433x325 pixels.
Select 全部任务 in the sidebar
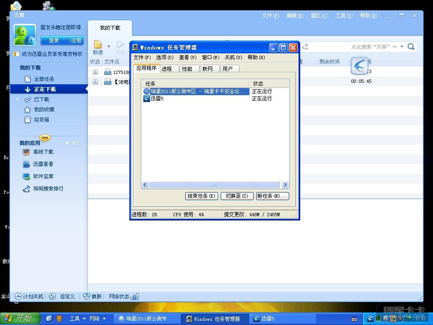coord(44,79)
